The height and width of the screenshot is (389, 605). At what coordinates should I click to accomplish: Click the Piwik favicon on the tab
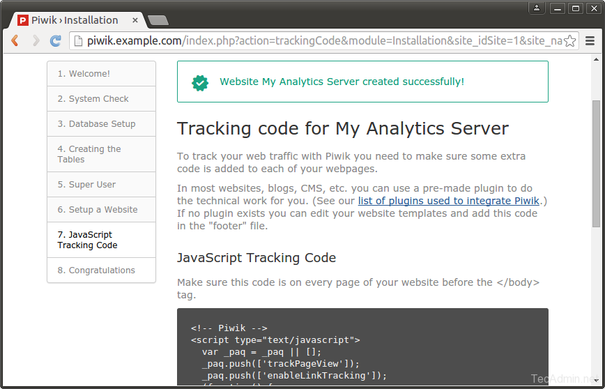pyautogui.click(x=23, y=20)
